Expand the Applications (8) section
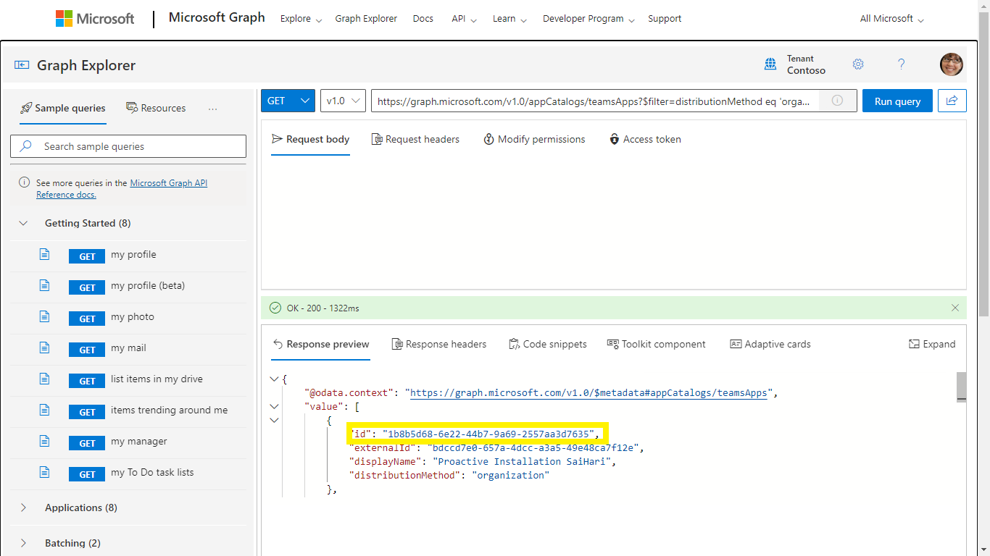This screenshot has width=990, height=556. [x=23, y=508]
